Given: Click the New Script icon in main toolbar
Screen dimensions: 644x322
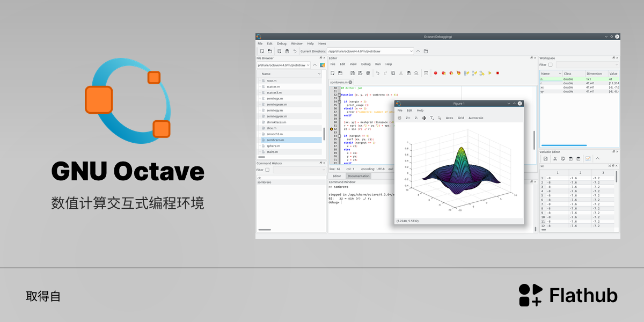Looking at the screenshot, I should [x=262, y=52].
